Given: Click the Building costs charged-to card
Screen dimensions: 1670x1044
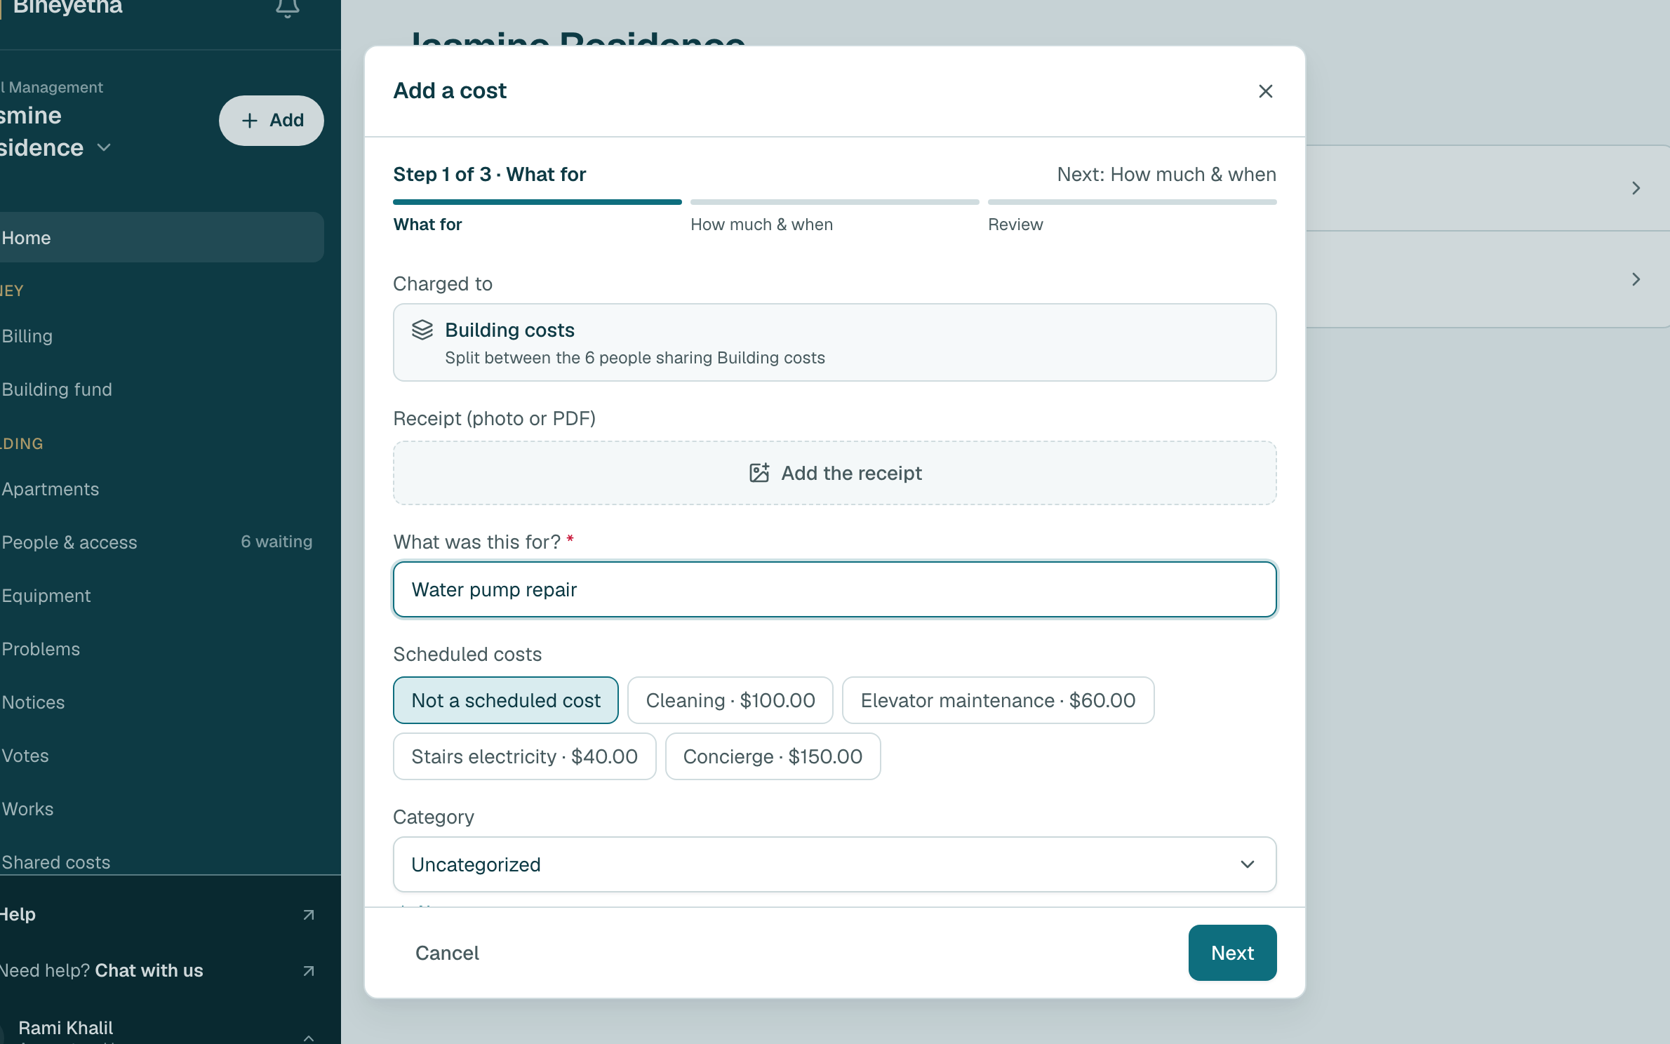Looking at the screenshot, I should [x=834, y=342].
